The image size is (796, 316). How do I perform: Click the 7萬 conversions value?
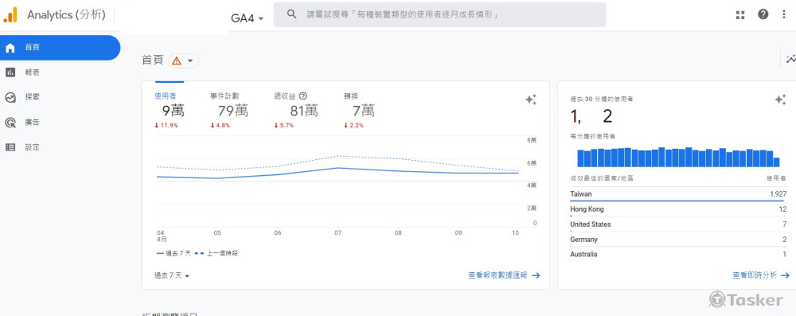(x=364, y=111)
